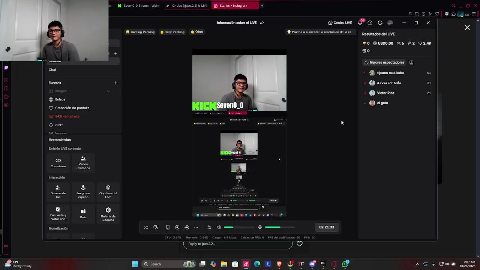The height and width of the screenshot is (270, 480).
Task: Click the Reply to jass.2.2 input field
Action: click(x=238, y=244)
